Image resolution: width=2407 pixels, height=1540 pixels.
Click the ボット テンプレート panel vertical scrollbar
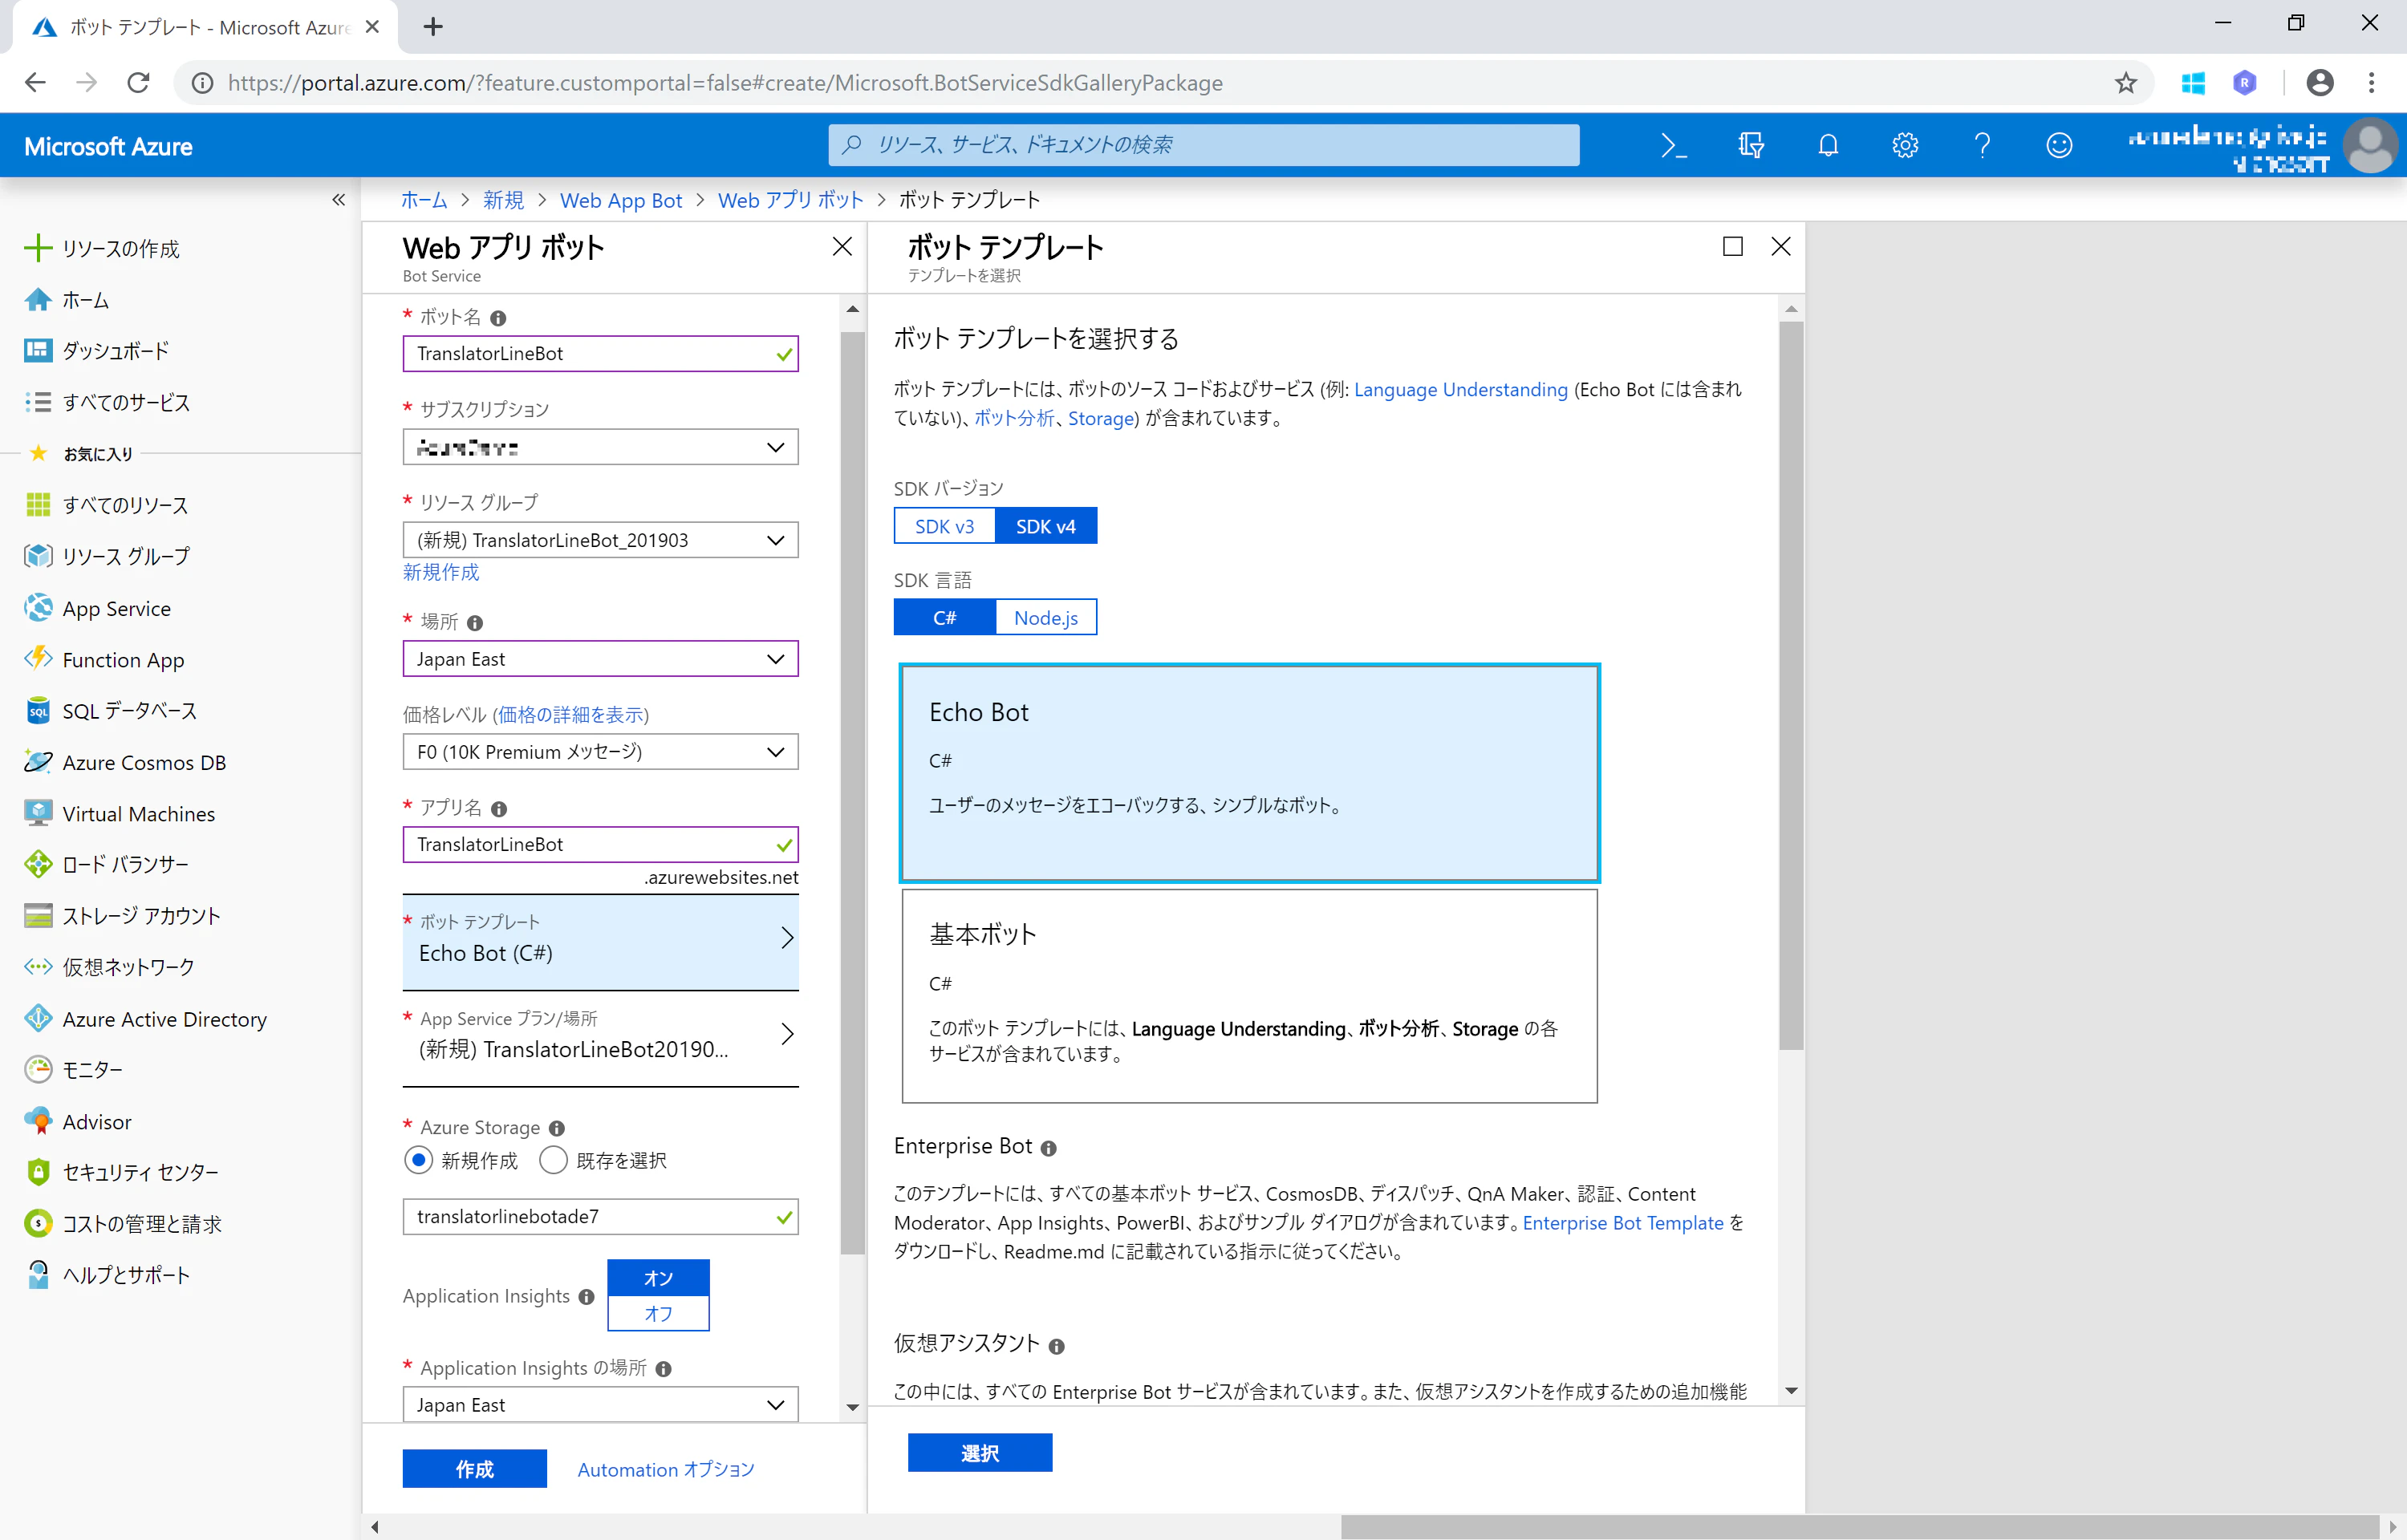[1791, 685]
